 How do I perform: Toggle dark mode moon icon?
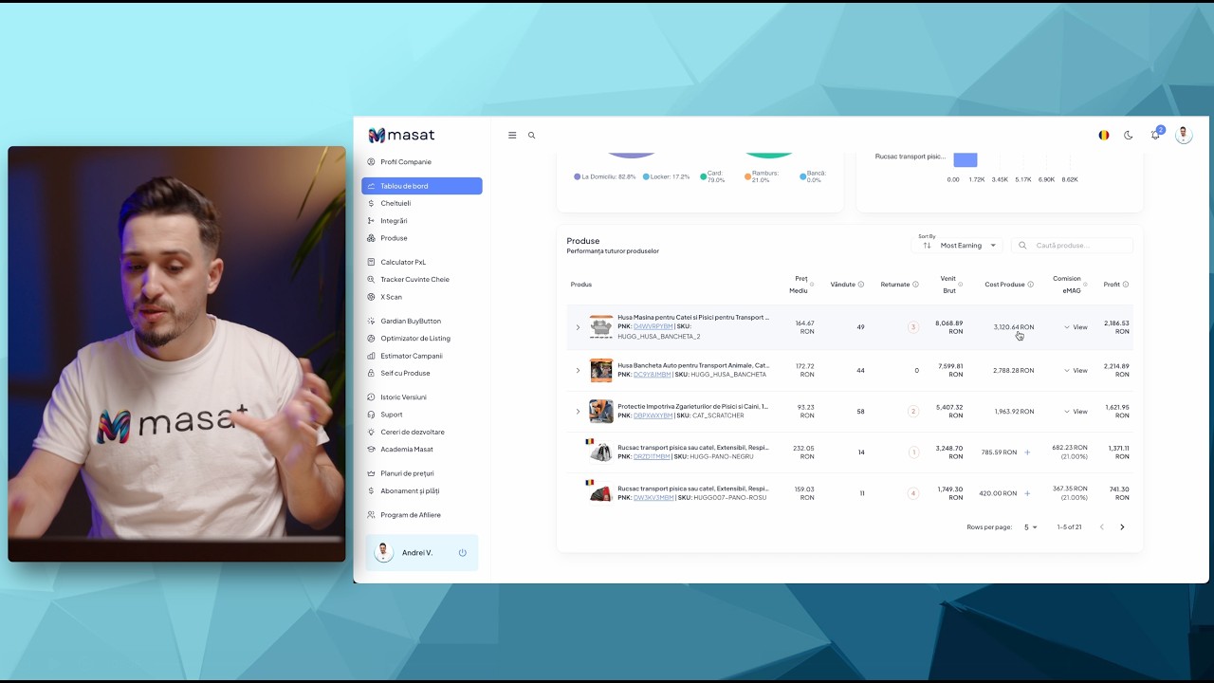pyautogui.click(x=1129, y=136)
